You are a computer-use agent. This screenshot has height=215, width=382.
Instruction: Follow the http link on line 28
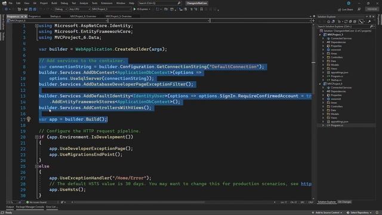tap(306, 184)
